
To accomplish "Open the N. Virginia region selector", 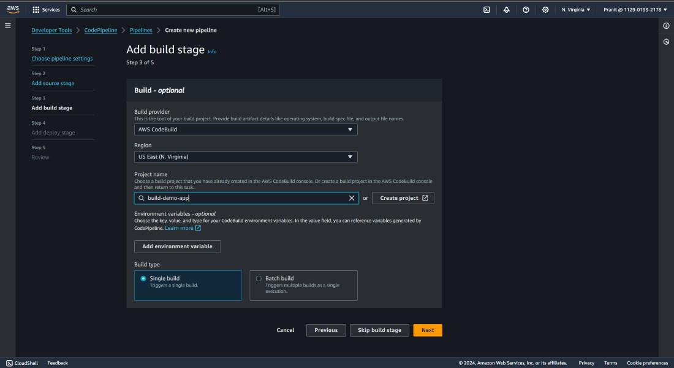I will [x=575, y=9].
